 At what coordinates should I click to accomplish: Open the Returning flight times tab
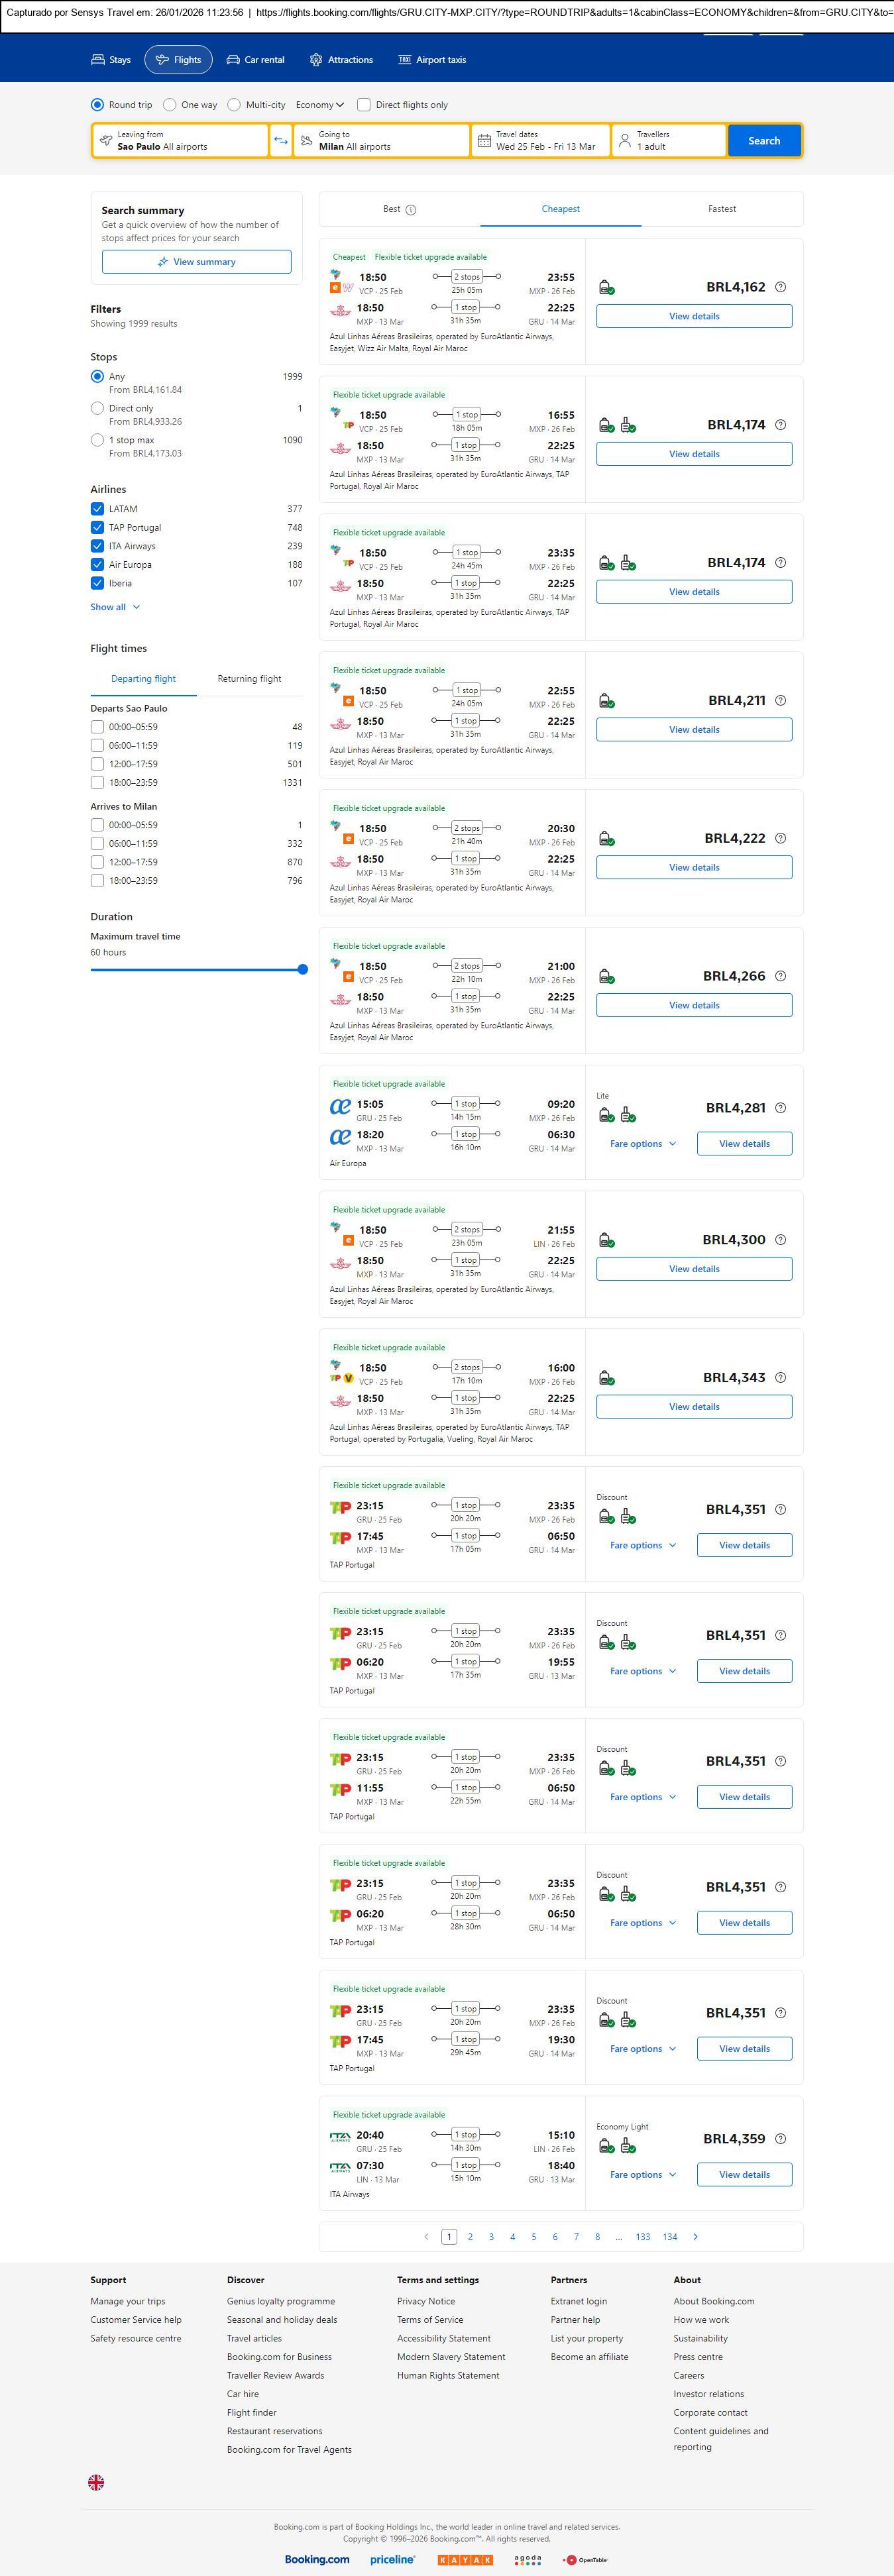point(249,679)
